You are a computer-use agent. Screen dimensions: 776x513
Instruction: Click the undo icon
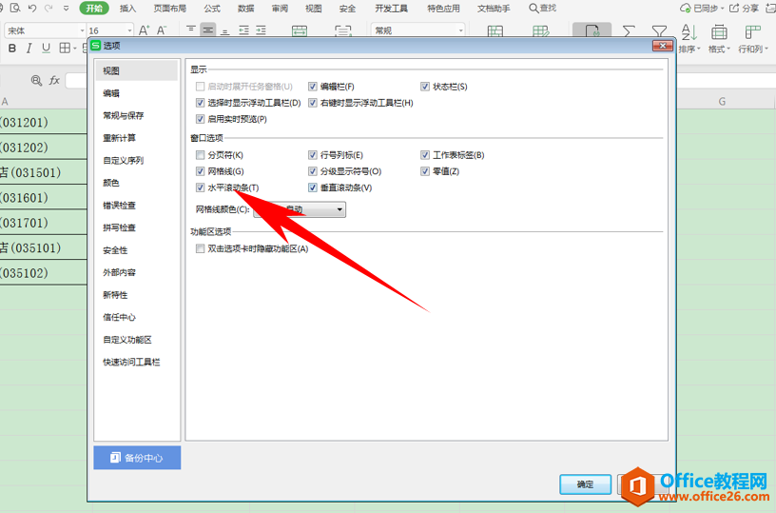(x=32, y=8)
